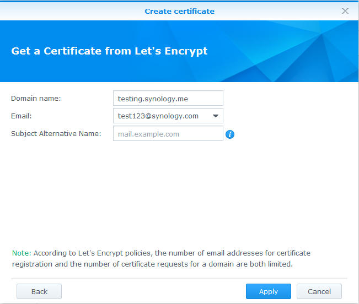Screen dimensions: 359x304
Task: Click the empty title bar area left of the title
Action: (x=66, y=11)
